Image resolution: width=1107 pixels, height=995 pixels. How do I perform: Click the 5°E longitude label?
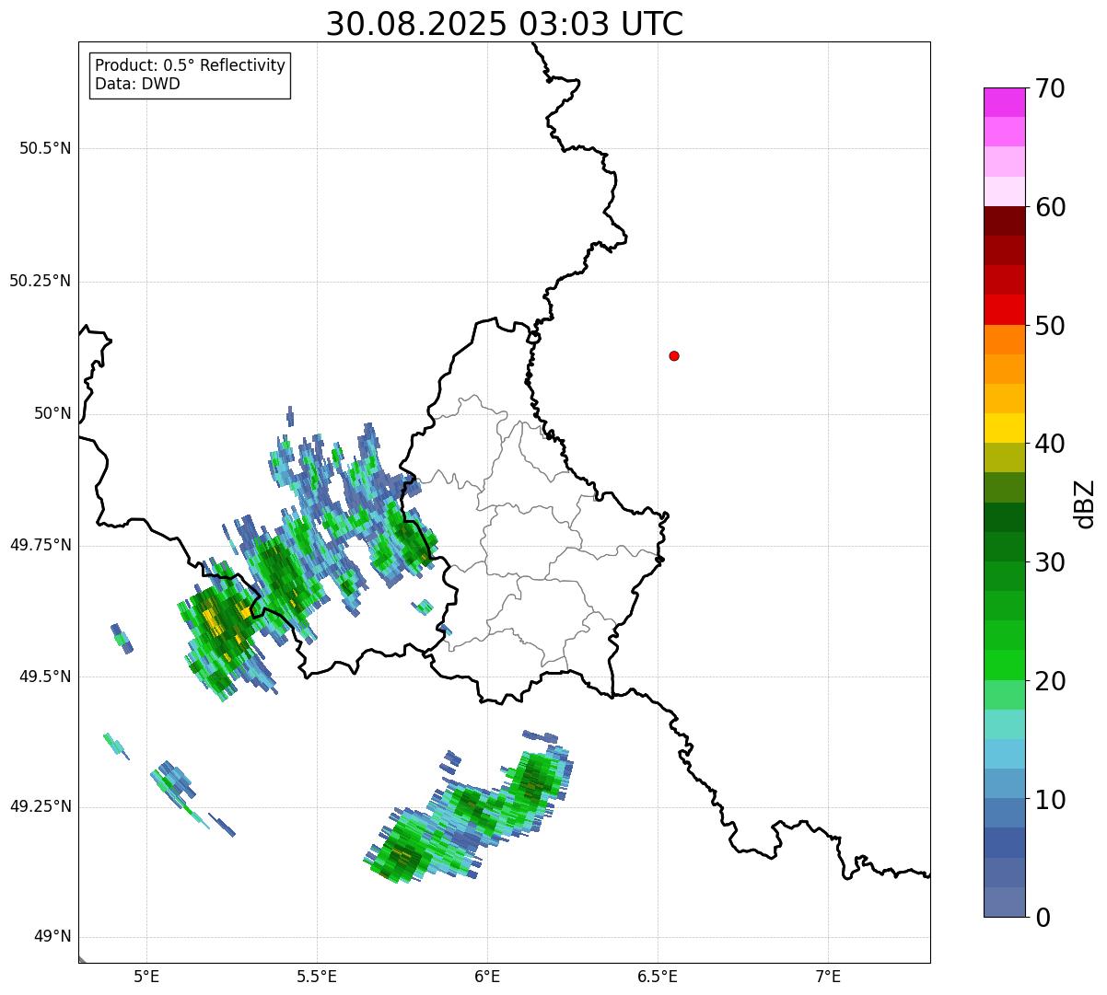tap(146, 977)
